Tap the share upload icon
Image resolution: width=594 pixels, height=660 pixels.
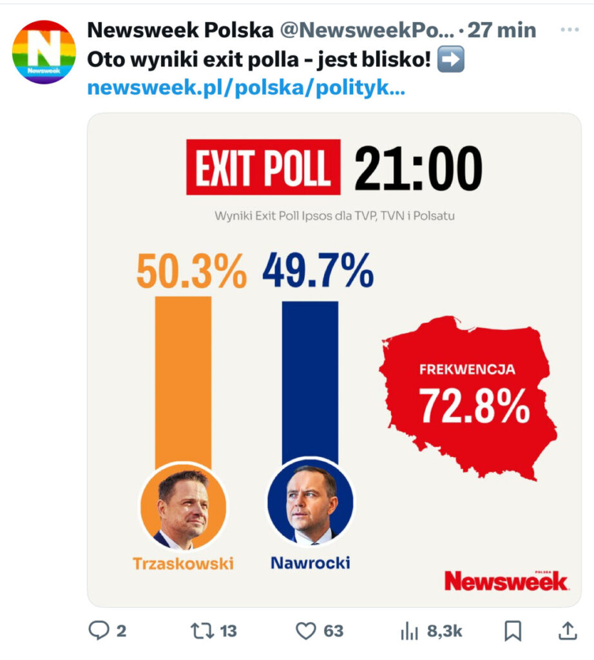pos(568,630)
